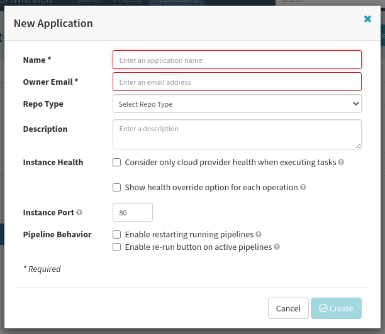This screenshot has width=385, height=334.
Task: Click help icon beside restarting running pipelines
Action: [x=259, y=235]
